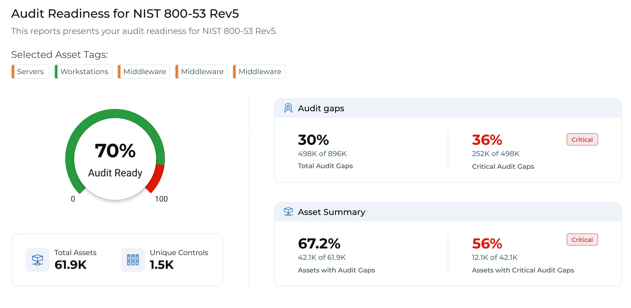This screenshot has width=631, height=308.
Task: Click the Critical Audit Gaps label
Action: (x=503, y=166)
